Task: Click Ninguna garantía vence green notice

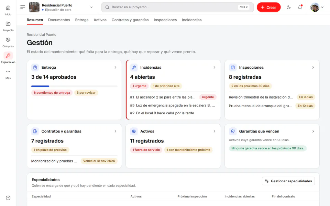Action: (267, 148)
